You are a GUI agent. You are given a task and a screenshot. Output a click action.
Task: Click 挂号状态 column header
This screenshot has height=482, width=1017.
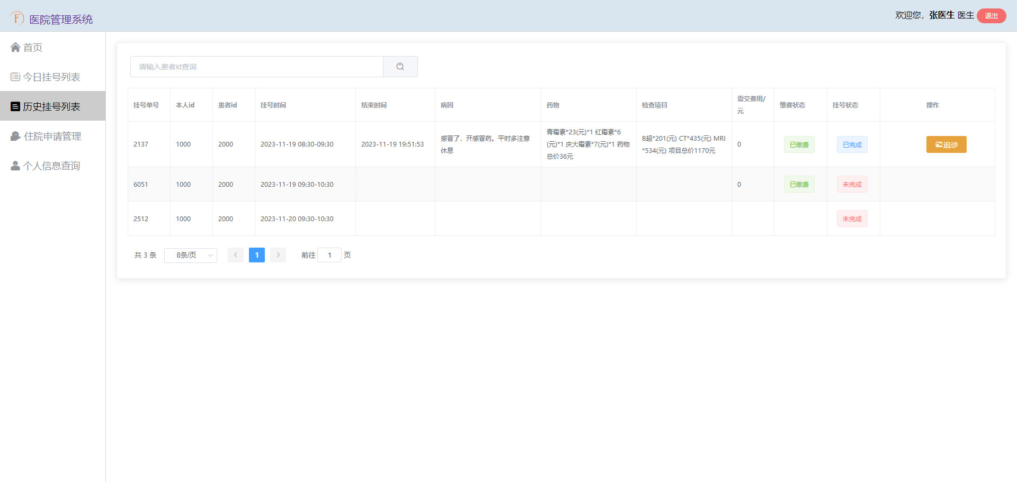853,105
